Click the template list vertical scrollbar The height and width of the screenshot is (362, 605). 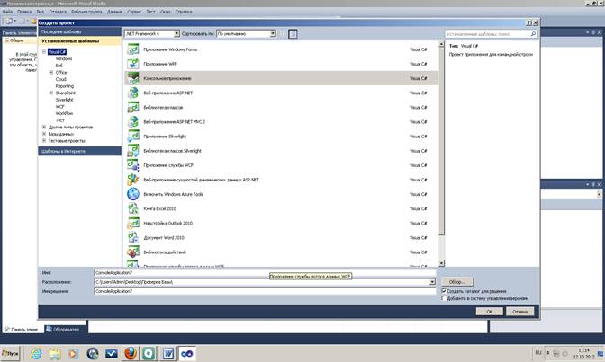(x=441, y=154)
